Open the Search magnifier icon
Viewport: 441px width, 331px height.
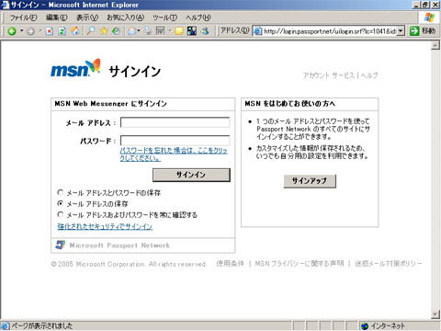pos(90,30)
